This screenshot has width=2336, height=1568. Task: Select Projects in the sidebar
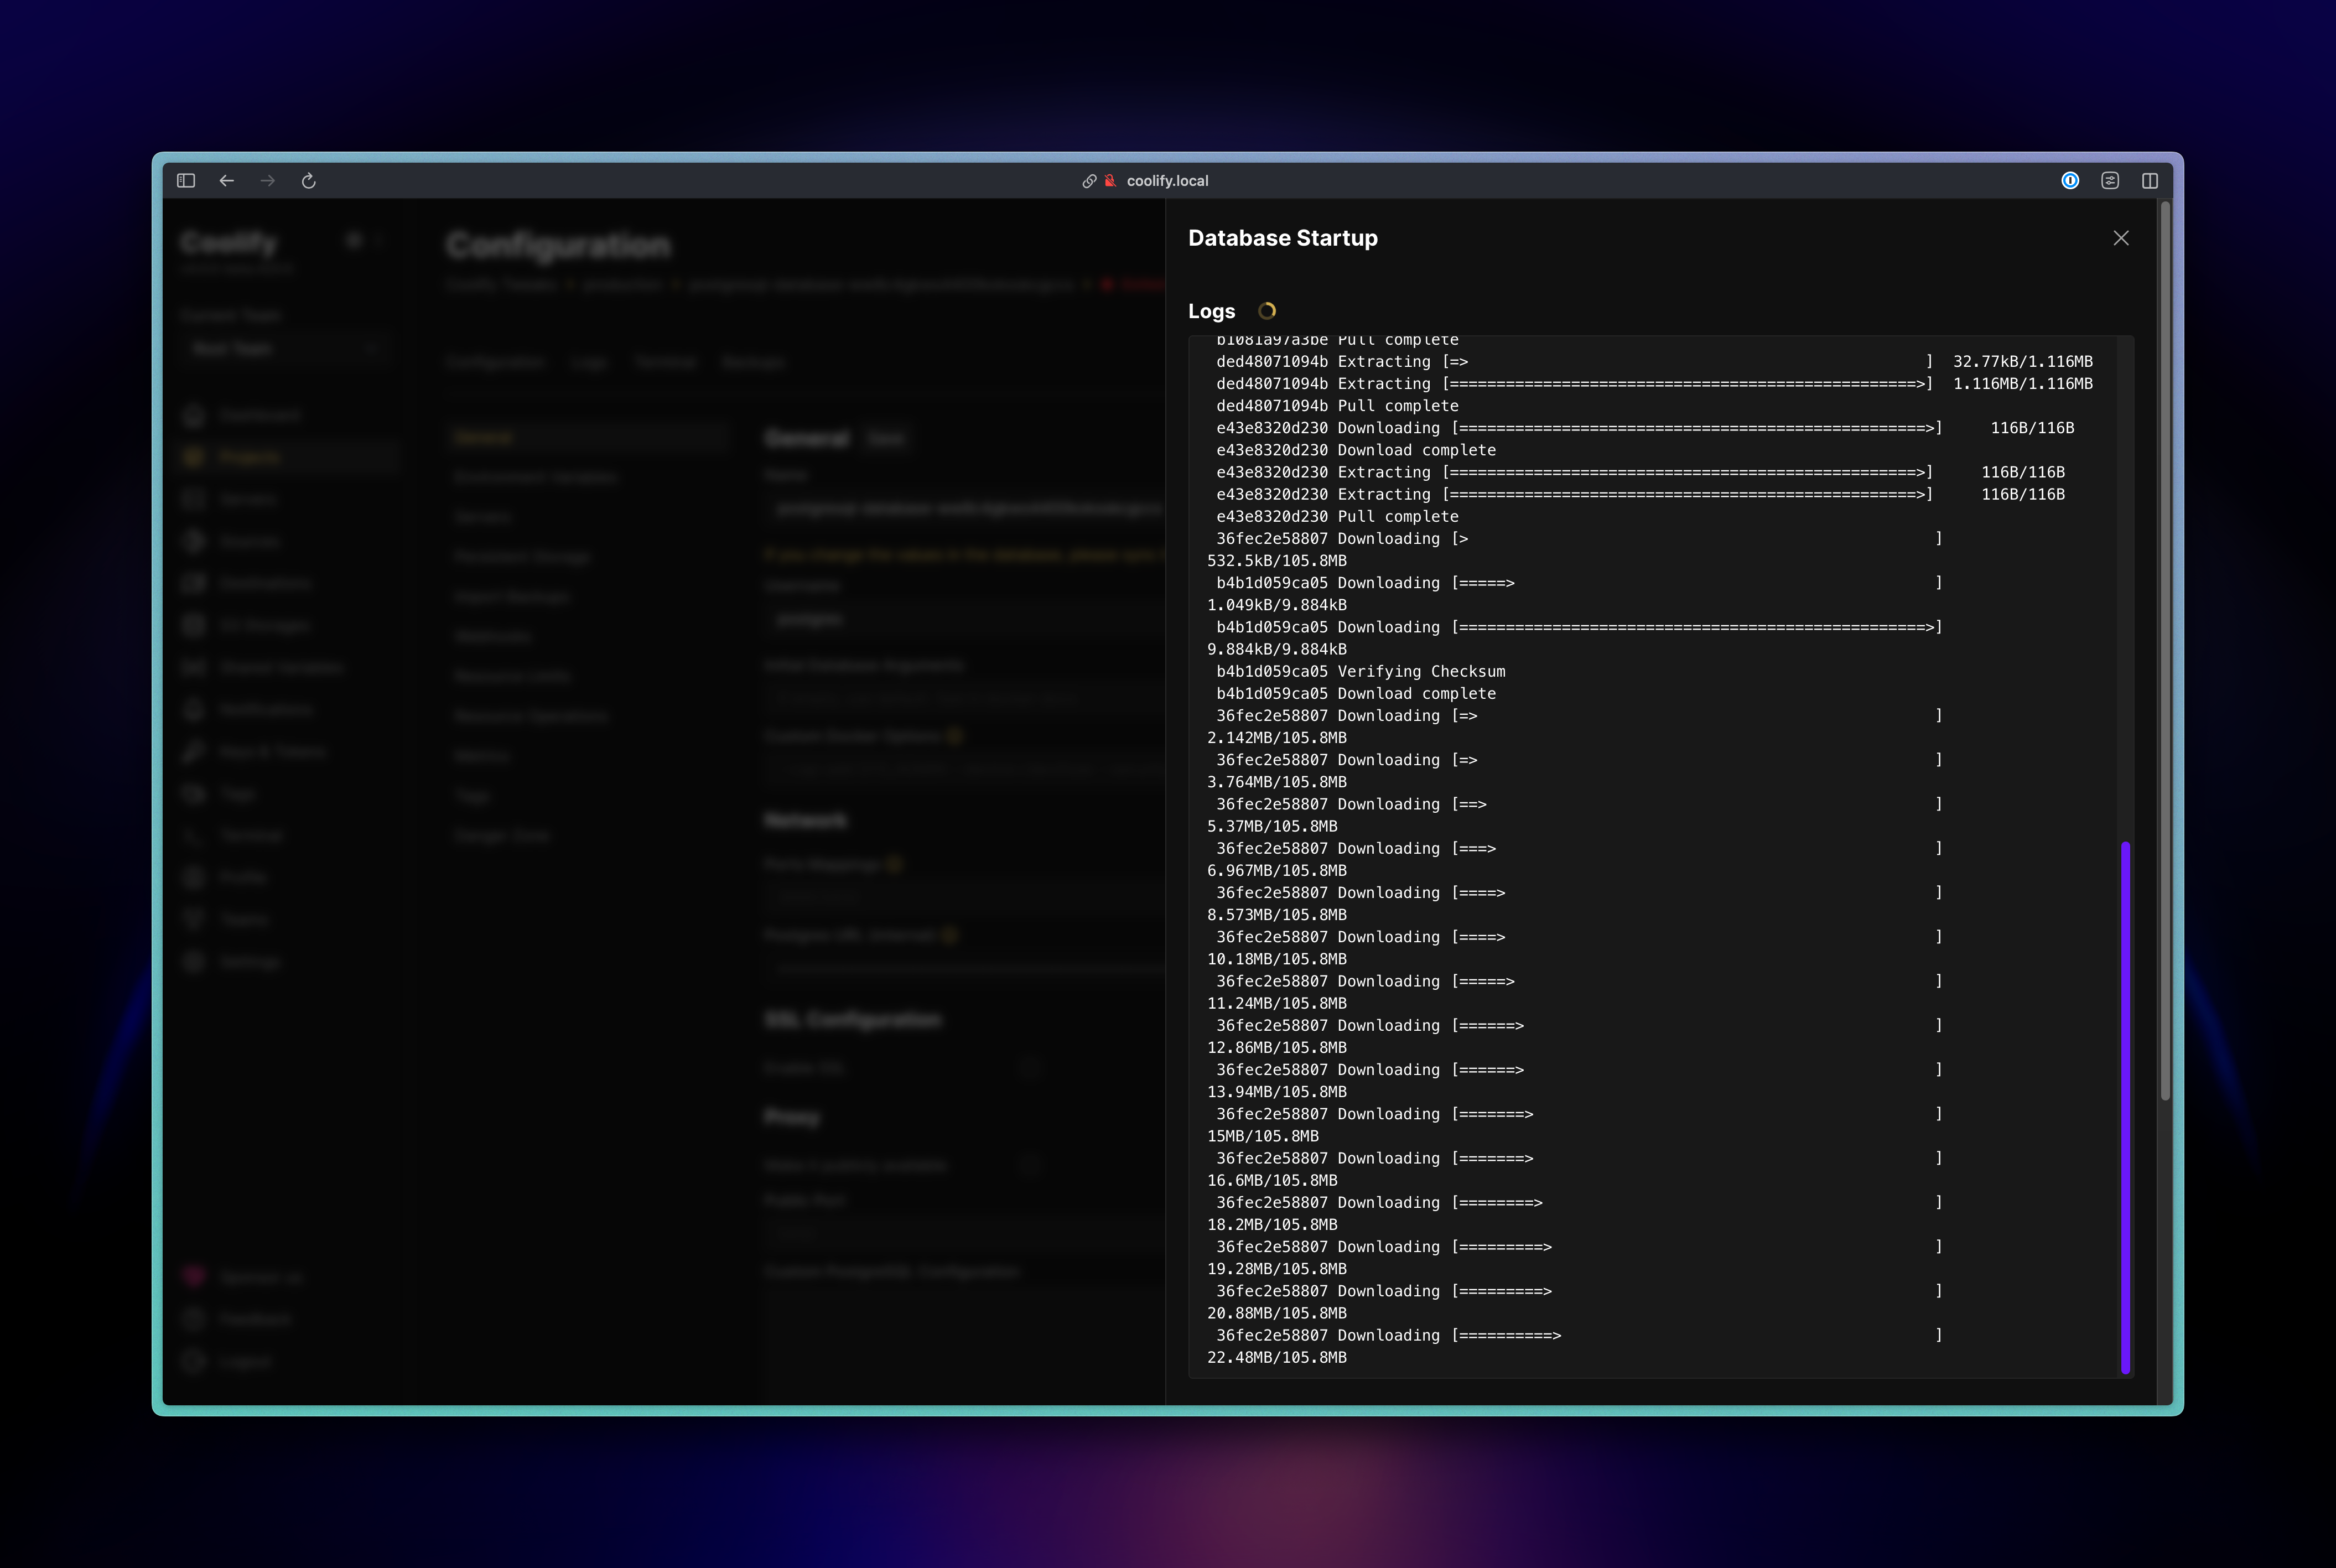tap(250, 457)
